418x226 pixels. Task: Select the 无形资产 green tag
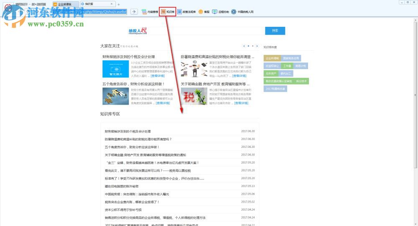click(x=271, y=73)
